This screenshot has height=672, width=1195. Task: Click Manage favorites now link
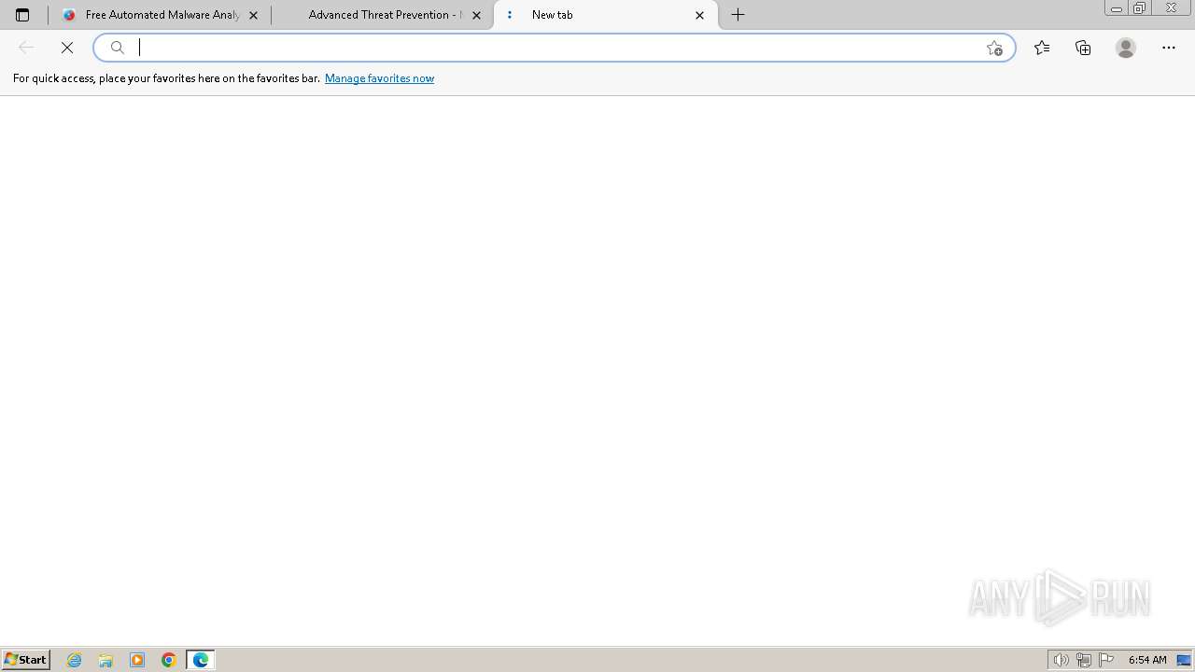pyautogui.click(x=379, y=78)
